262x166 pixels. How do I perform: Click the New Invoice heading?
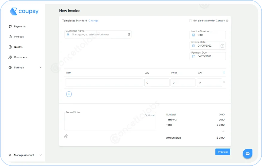click(70, 11)
